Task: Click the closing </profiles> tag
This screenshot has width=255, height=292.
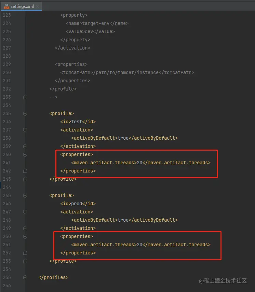Action: [53, 277]
